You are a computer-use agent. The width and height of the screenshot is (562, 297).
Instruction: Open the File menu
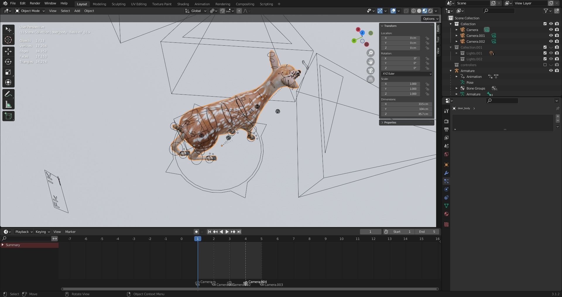coord(13,3)
